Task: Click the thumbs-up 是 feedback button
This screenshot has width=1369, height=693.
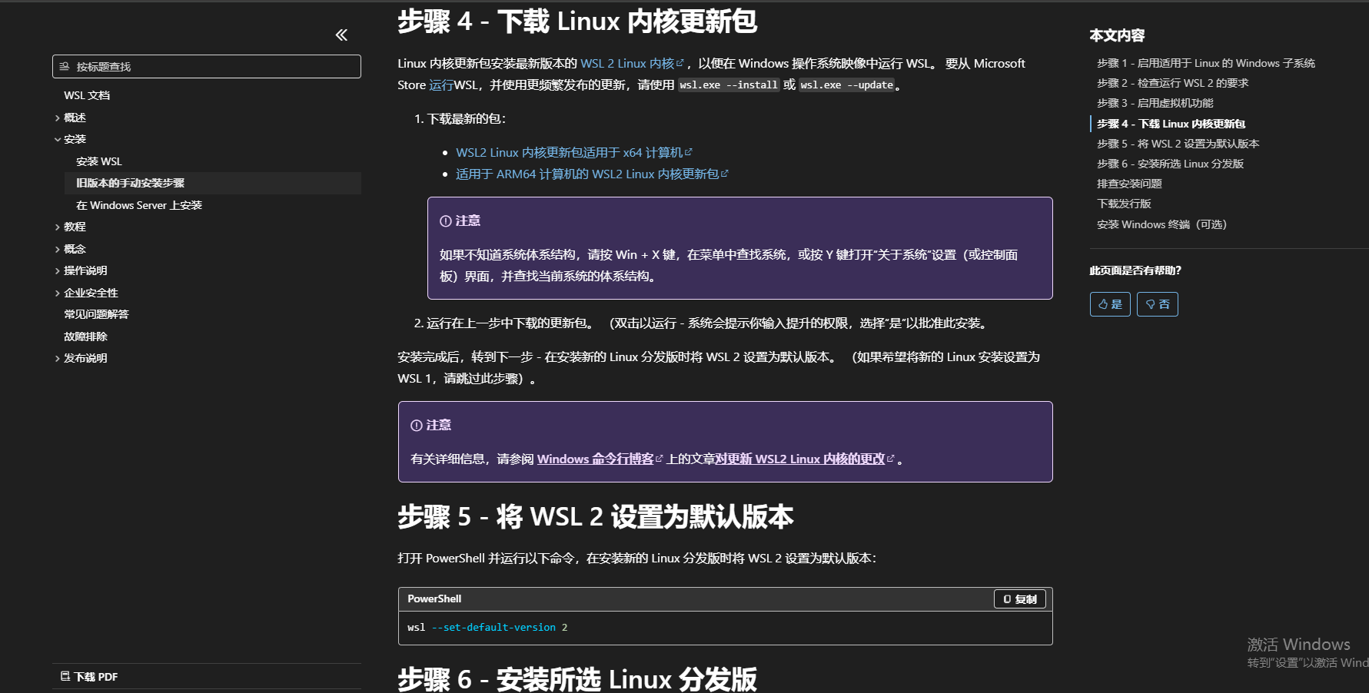Action: coord(1110,304)
